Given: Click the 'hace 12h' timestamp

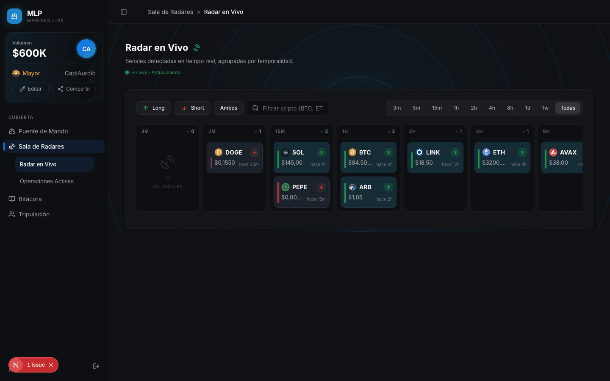Looking at the screenshot, I should tap(451, 164).
